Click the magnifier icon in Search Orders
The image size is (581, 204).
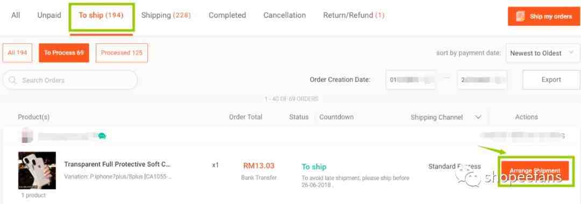12,80
